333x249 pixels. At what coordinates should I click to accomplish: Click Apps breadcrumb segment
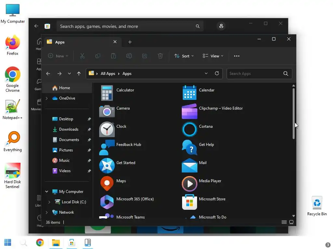point(127,74)
